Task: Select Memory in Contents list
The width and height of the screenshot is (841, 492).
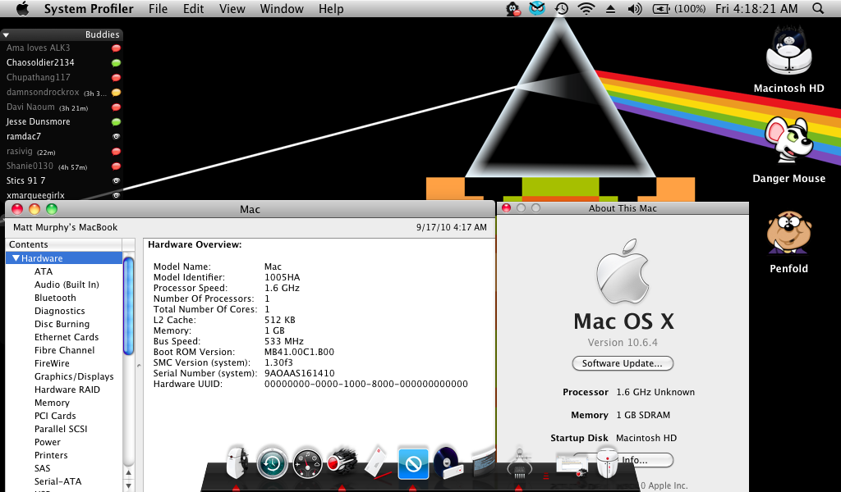Action: [x=52, y=403]
